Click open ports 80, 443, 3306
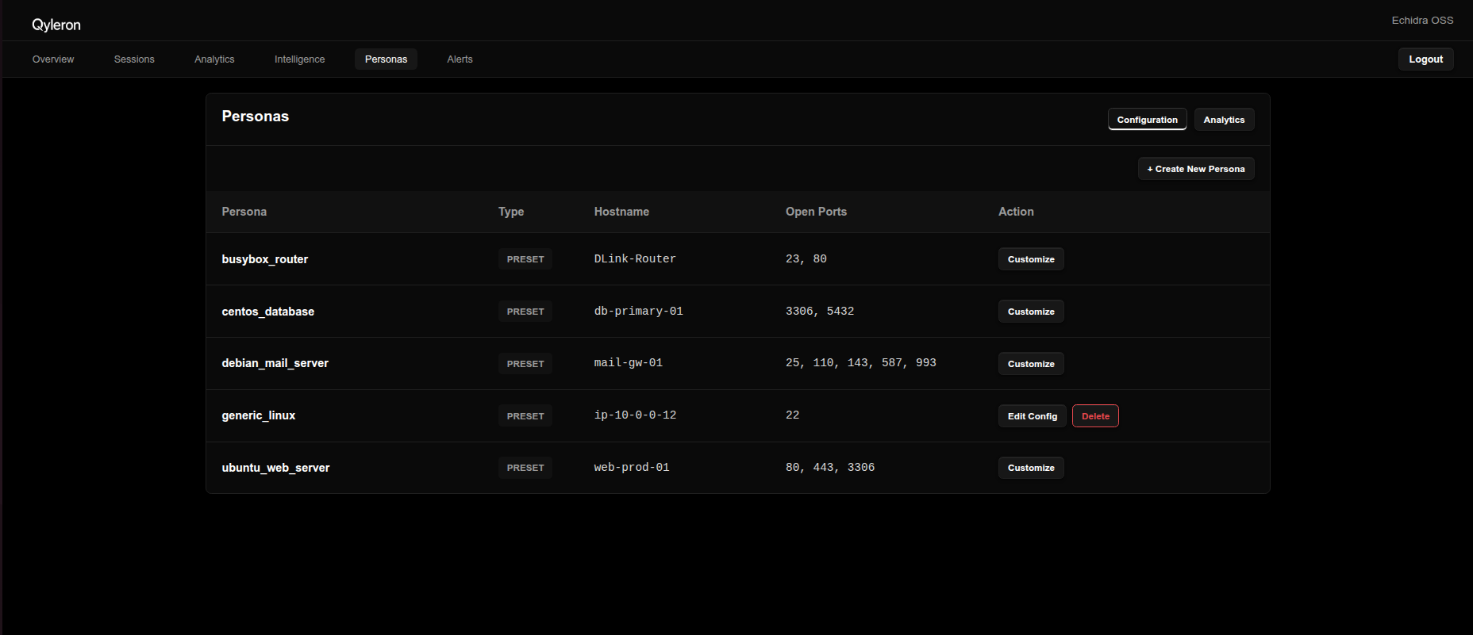Viewport: 1473px width, 635px height. 830,468
